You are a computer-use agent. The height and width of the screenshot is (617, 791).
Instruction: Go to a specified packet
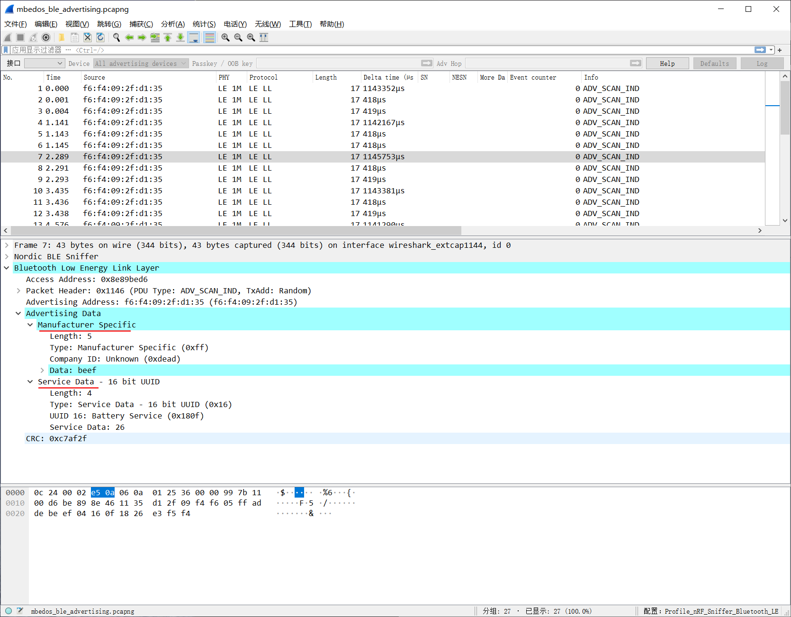tap(155, 37)
